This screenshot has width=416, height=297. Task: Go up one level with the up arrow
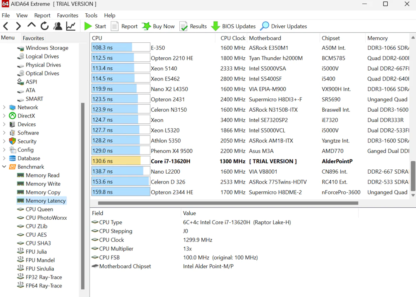31,25
